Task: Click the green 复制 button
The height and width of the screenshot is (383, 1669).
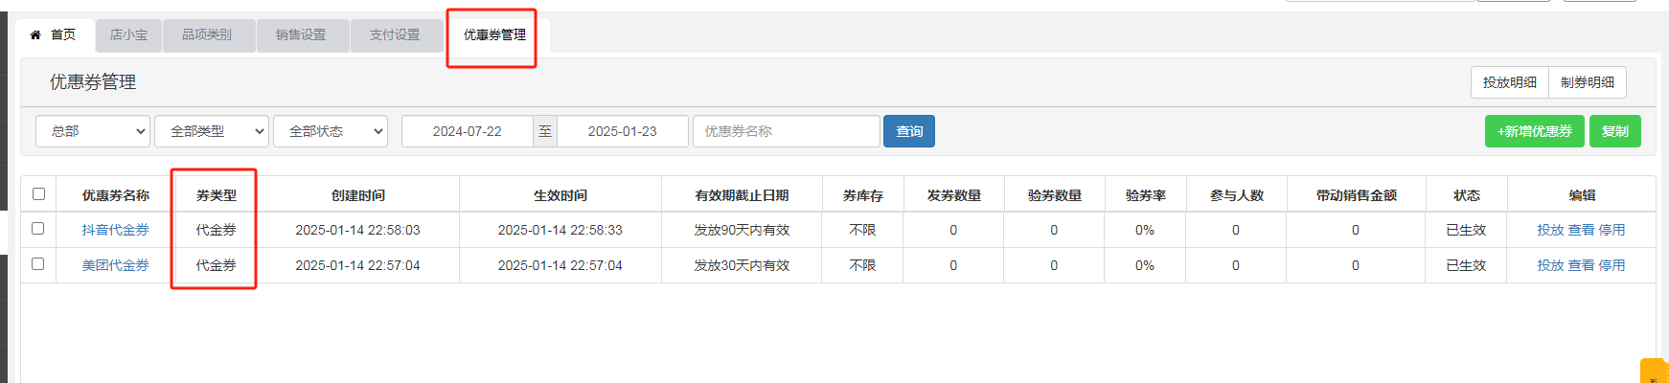Action: click(x=1614, y=131)
